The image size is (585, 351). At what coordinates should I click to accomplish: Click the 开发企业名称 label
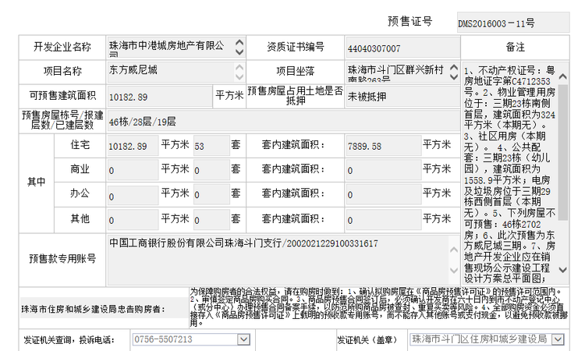pyautogui.click(x=62, y=47)
